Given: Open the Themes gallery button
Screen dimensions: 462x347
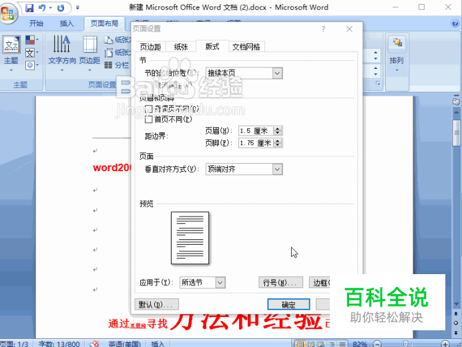Looking at the screenshot, I should point(11,53).
